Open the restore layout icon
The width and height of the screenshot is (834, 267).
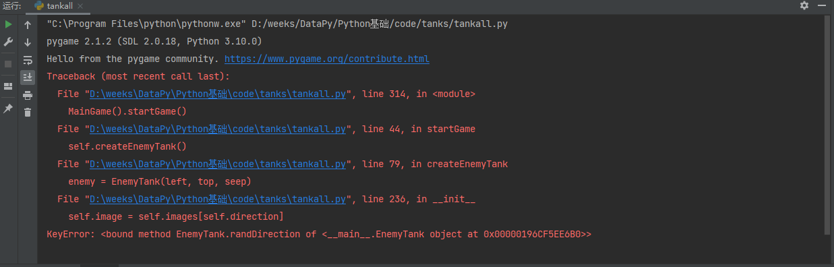[x=8, y=86]
